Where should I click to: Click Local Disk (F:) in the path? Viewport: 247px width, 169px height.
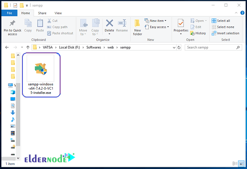point(69,47)
